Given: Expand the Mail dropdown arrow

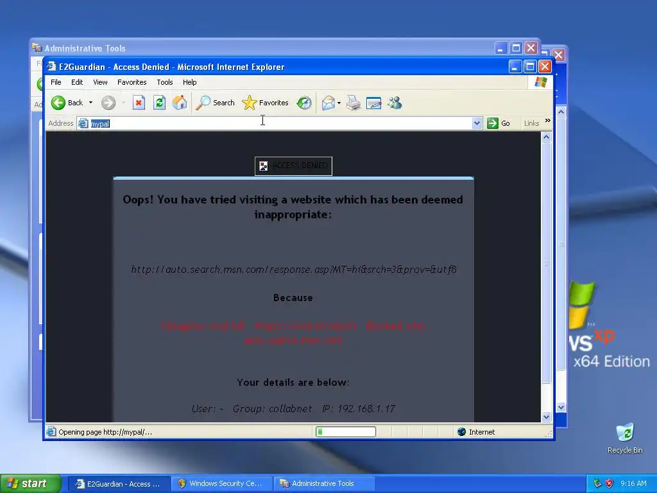Looking at the screenshot, I should tap(339, 103).
